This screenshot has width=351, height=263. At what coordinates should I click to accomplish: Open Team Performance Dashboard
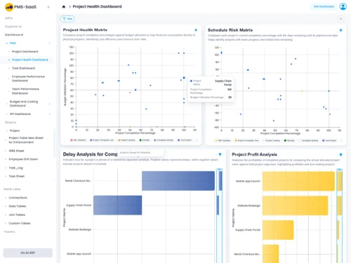point(25,91)
